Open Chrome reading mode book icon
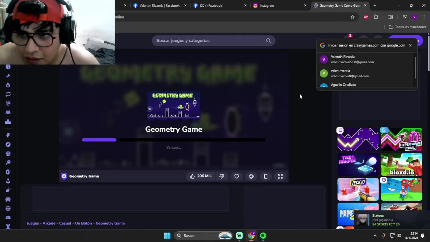Screen dimensions: 430x242 pyautogui.click(x=390, y=17)
